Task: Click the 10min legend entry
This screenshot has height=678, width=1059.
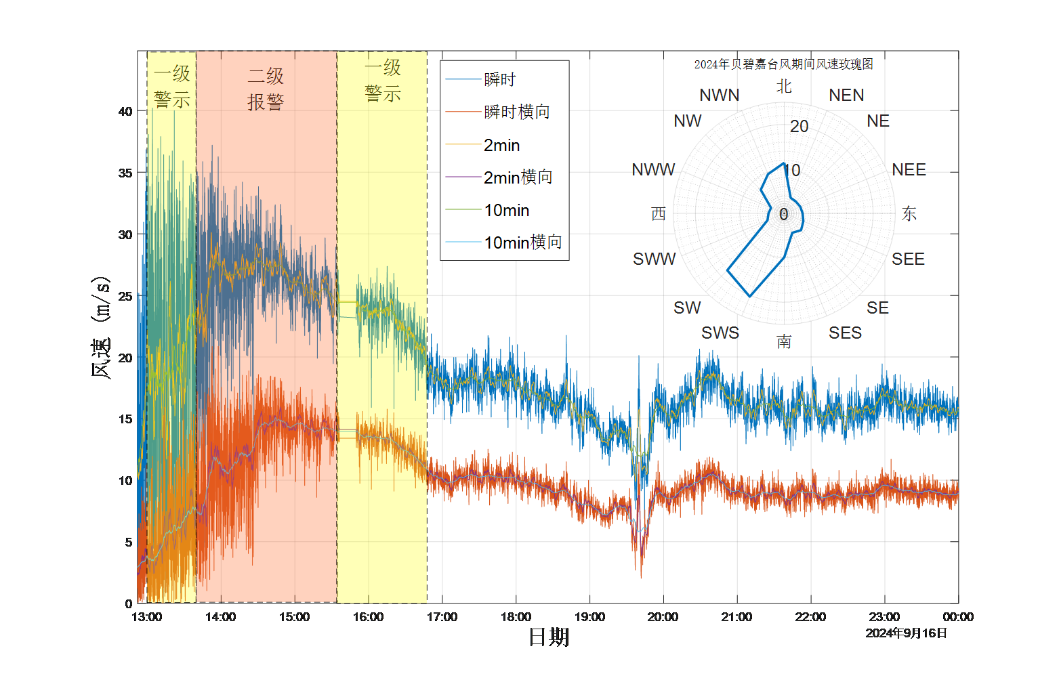Action: [507, 210]
